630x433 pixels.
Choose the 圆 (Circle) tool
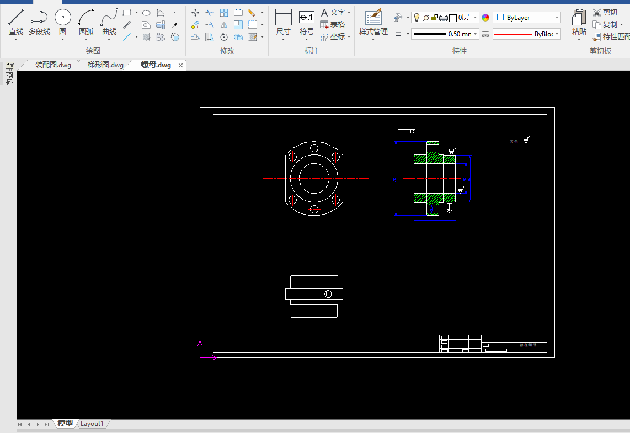click(x=62, y=23)
